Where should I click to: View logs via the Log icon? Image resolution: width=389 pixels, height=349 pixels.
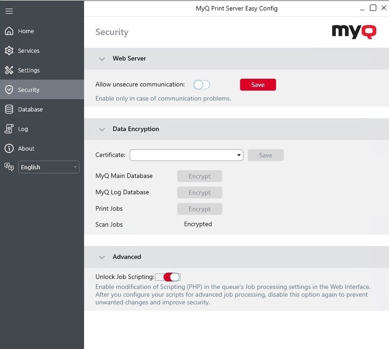(x=9, y=129)
